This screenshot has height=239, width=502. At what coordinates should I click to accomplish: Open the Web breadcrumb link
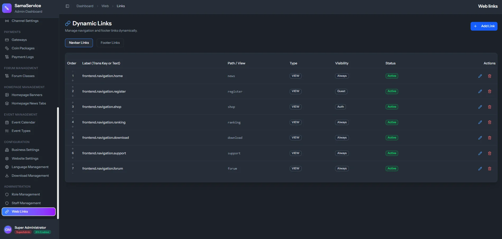[x=105, y=6]
